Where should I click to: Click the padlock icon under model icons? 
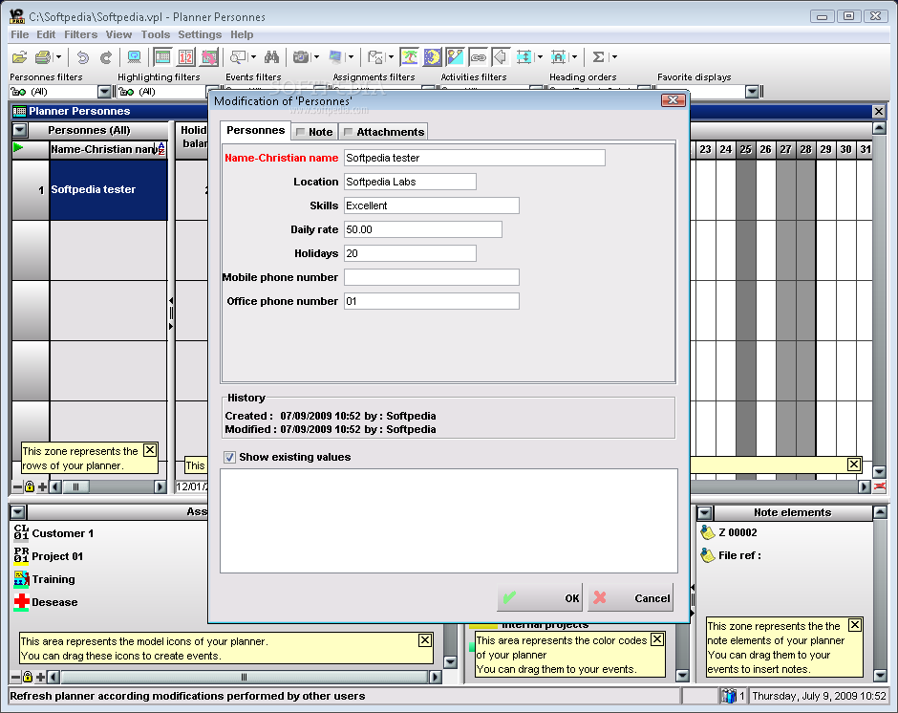28,677
